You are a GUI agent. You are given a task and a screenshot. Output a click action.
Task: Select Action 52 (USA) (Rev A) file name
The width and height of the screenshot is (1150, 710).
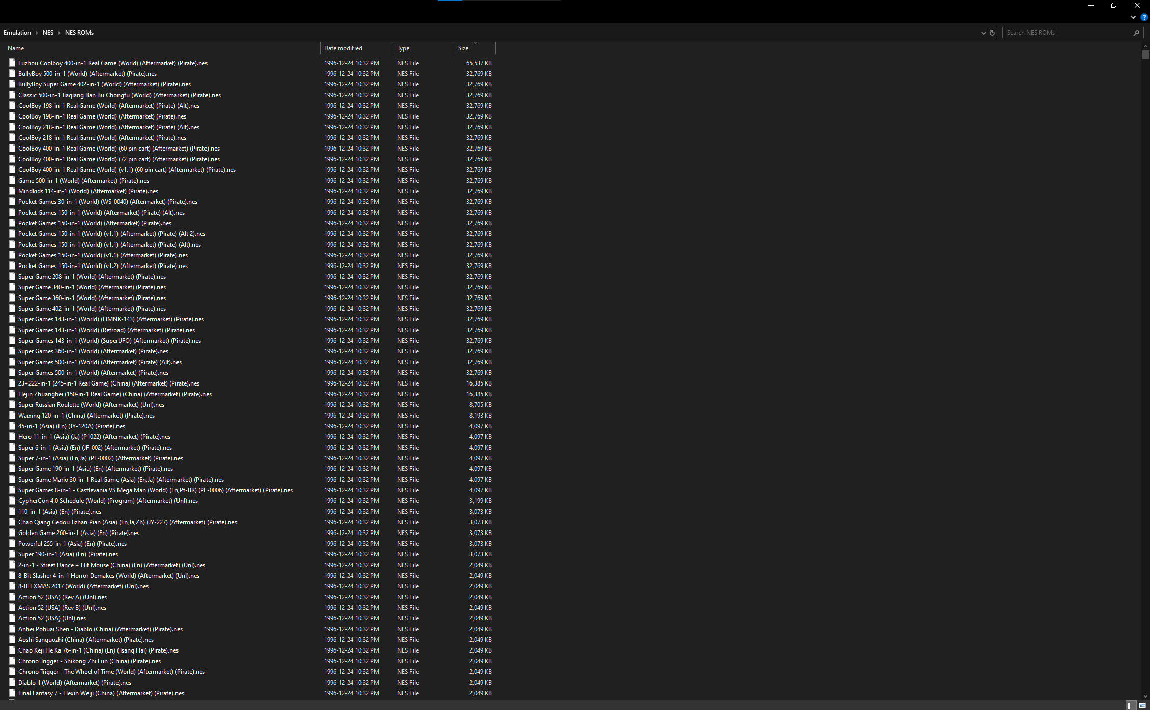coord(63,597)
